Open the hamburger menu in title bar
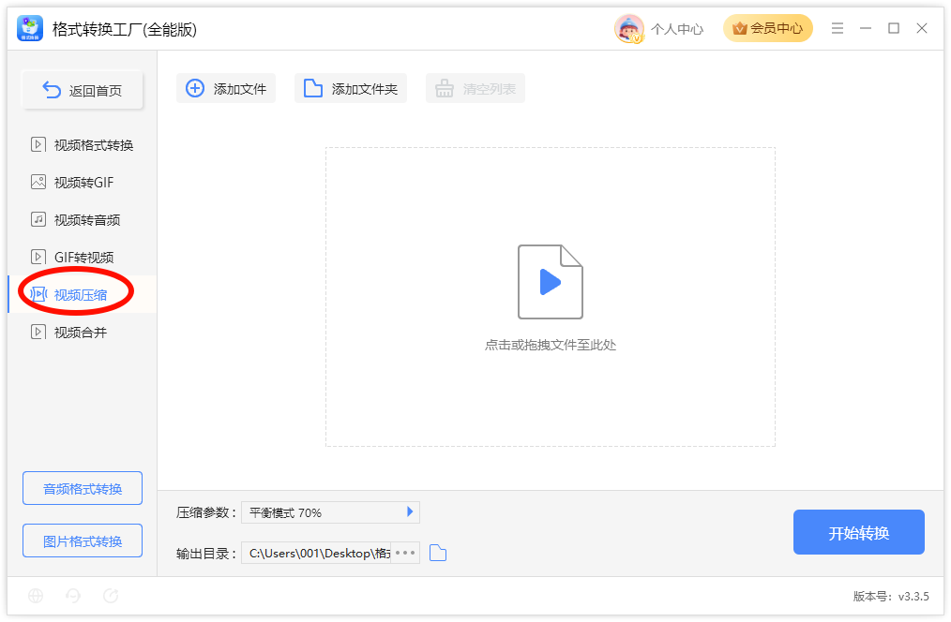Image resolution: width=951 pixels, height=622 pixels. [838, 28]
